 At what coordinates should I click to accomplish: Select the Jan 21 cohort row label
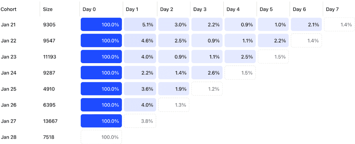coord(9,25)
